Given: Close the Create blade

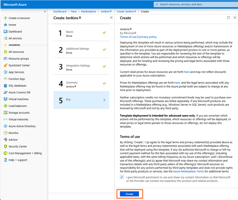Looking at the screenshot, I should click(x=235, y=18).
